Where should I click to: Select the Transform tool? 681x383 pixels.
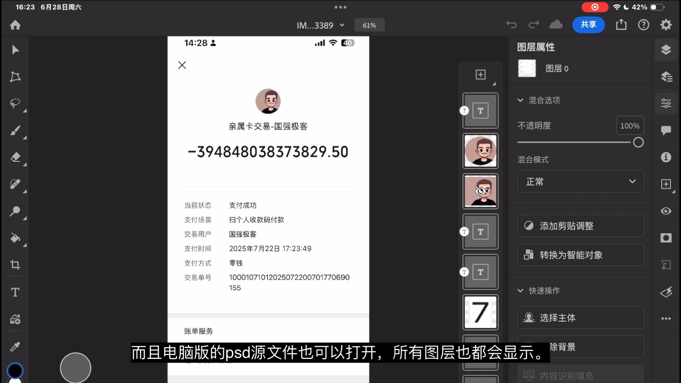click(x=15, y=77)
